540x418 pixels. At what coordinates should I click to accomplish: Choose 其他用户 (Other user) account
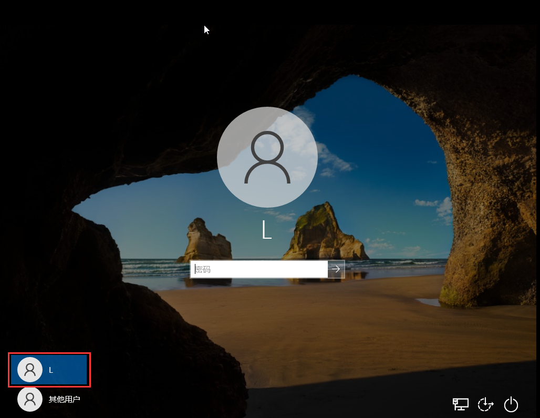(x=49, y=399)
